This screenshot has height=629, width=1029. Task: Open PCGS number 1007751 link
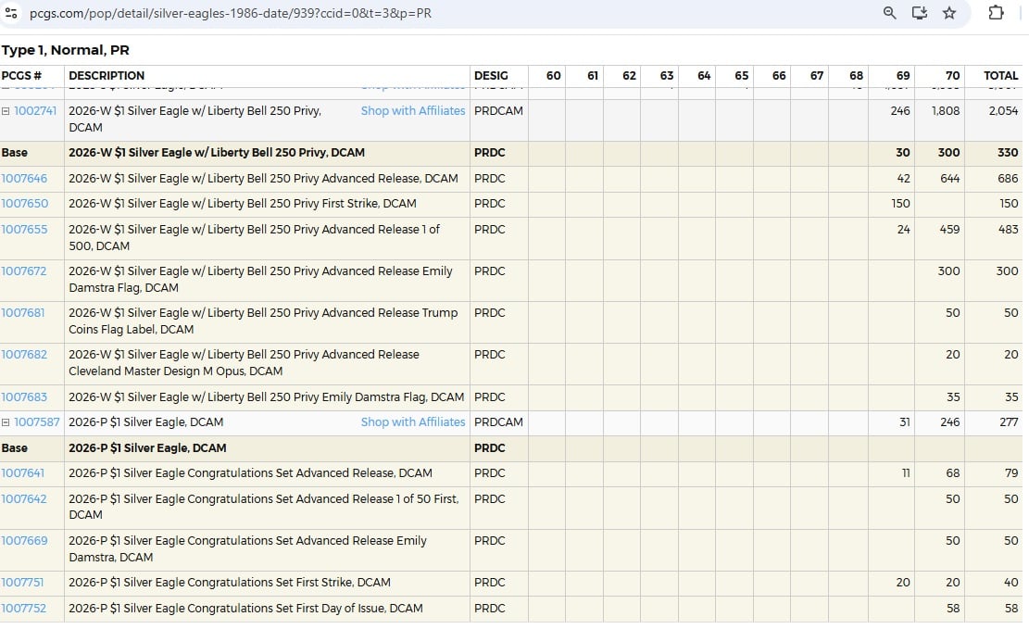point(22,583)
